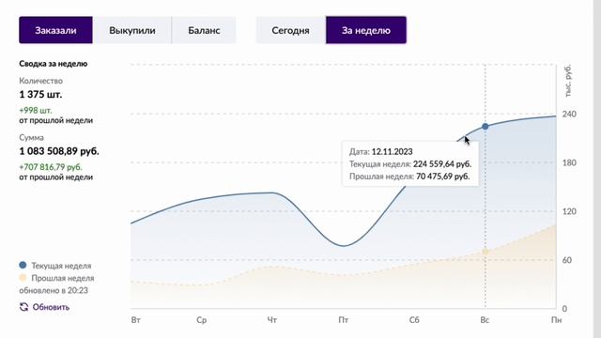Click the blue data point on Вс
601x338 pixels.
485,127
